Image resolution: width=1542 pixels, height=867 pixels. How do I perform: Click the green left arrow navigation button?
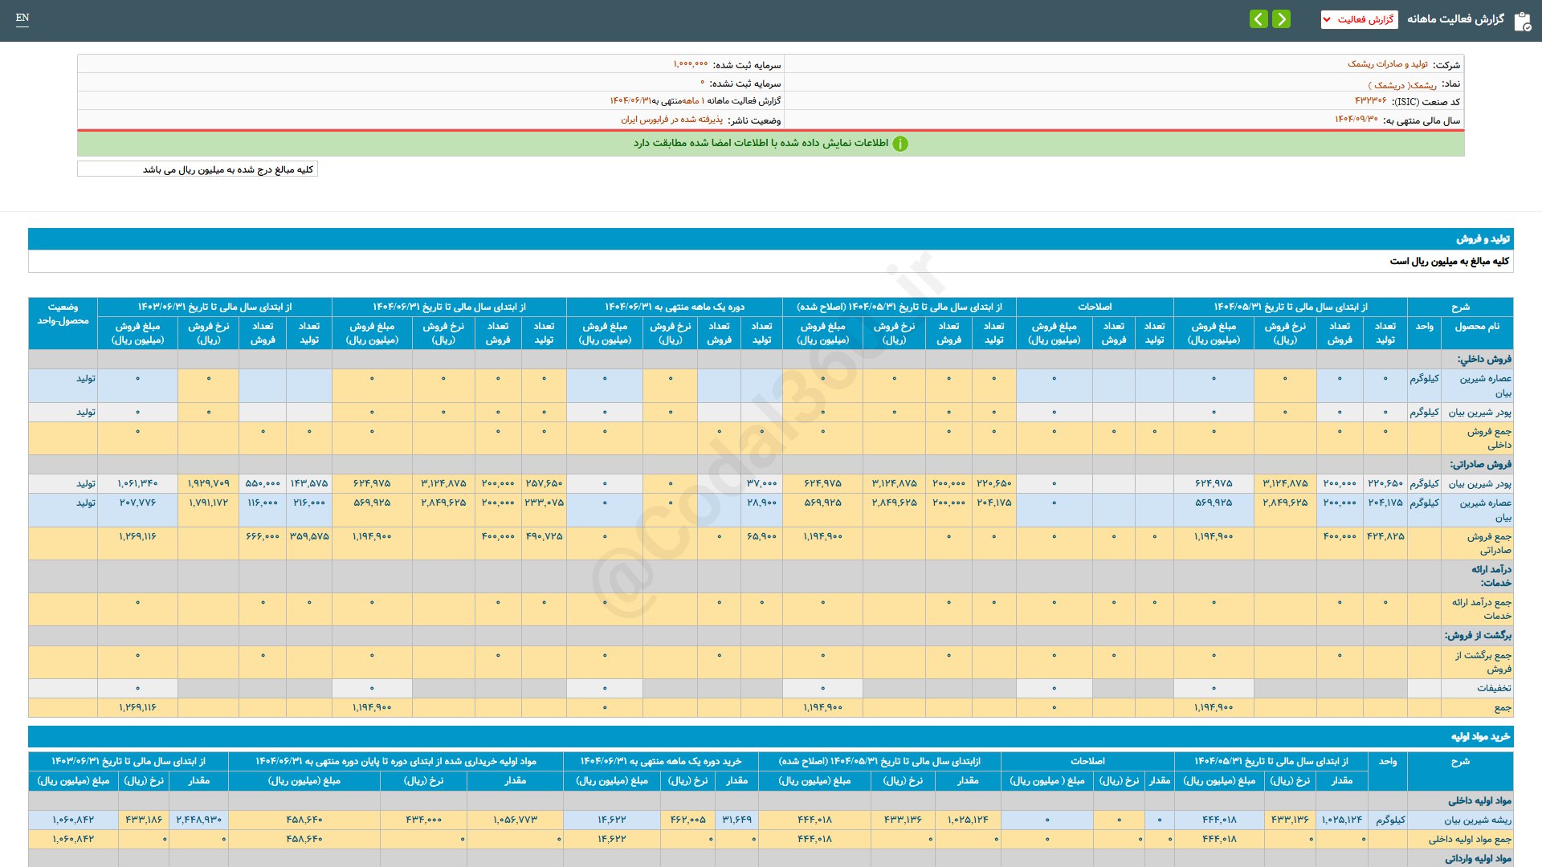[x=1258, y=18]
